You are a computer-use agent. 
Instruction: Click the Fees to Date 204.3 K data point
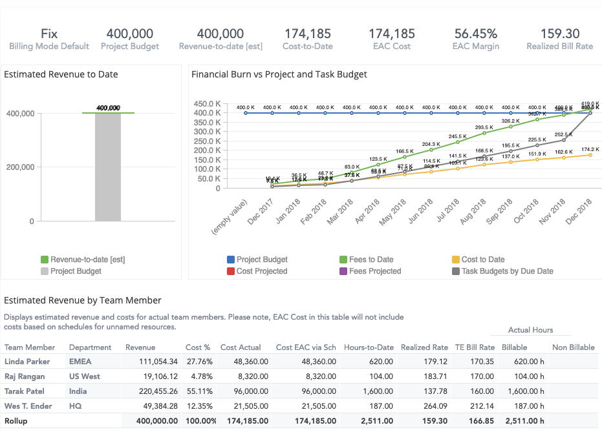[431, 150]
